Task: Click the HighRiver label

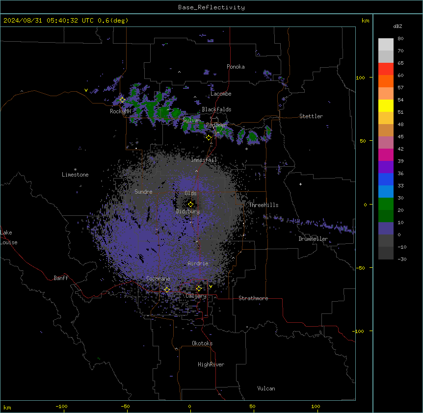Action: 211,364
